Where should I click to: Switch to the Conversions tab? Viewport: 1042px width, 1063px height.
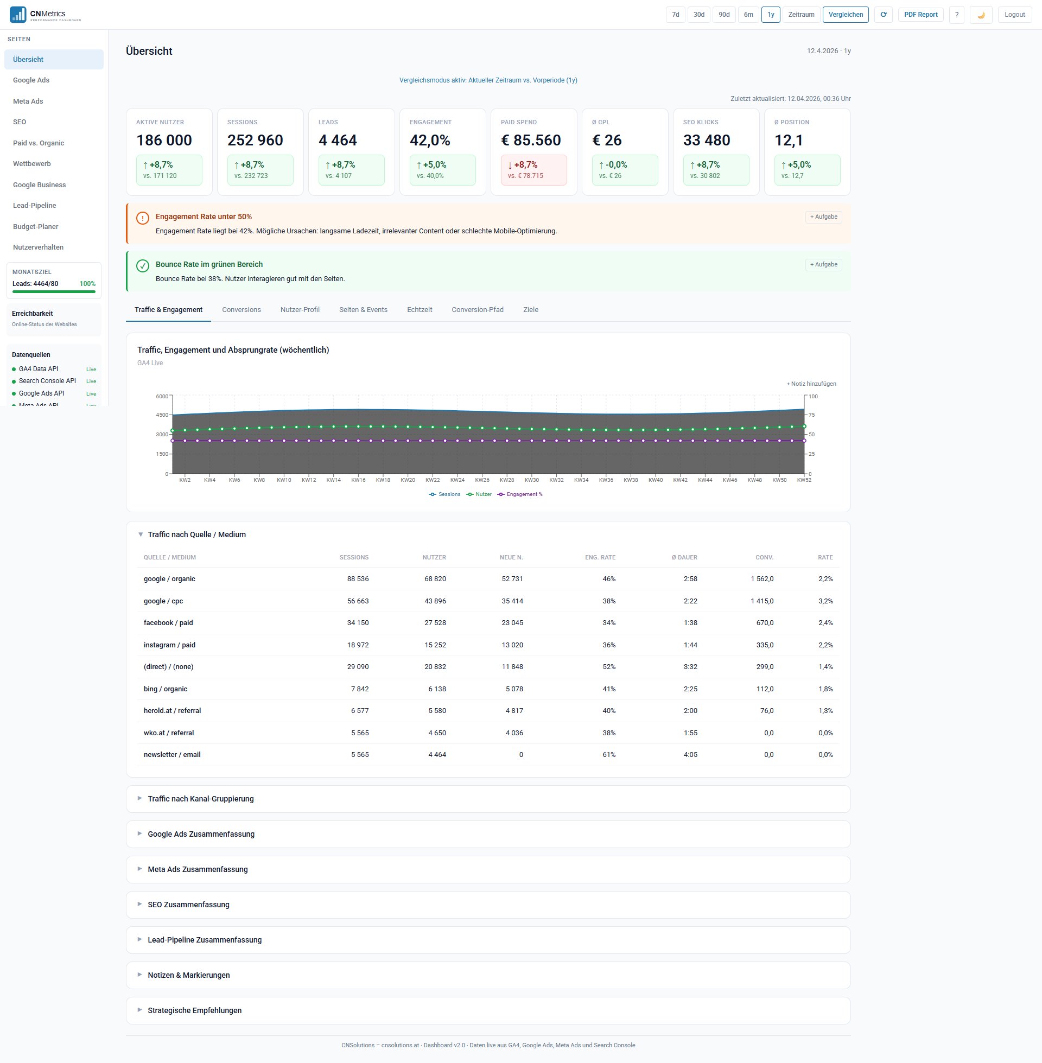241,310
